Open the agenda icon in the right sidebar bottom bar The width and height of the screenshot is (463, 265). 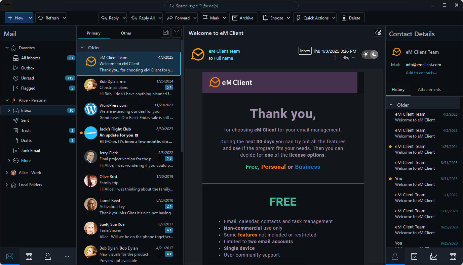click(414, 256)
